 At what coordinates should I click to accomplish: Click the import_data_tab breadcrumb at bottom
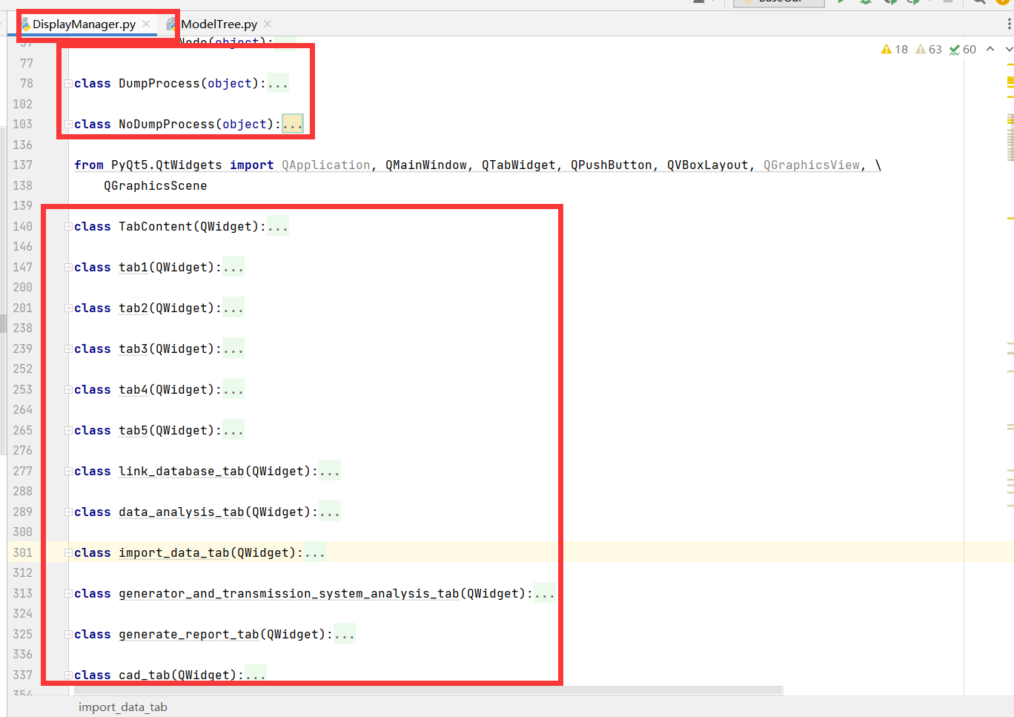(x=123, y=707)
